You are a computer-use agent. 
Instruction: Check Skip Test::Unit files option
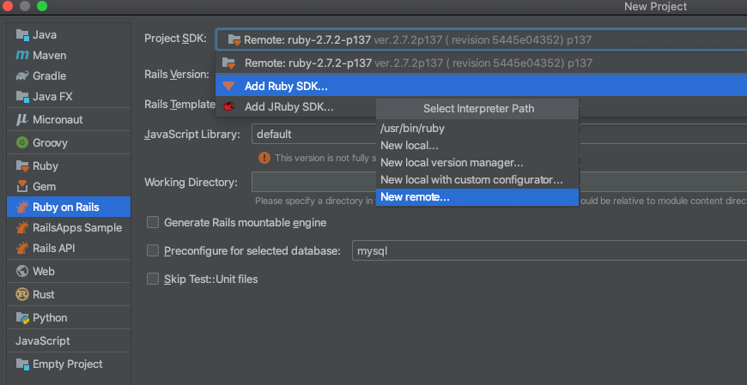tap(153, 279)
